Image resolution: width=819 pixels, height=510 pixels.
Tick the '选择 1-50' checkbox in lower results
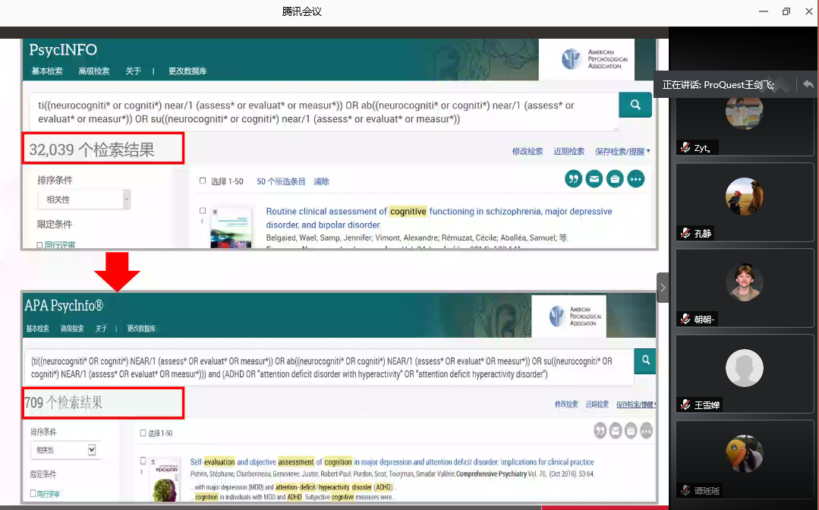coord(142,433)
